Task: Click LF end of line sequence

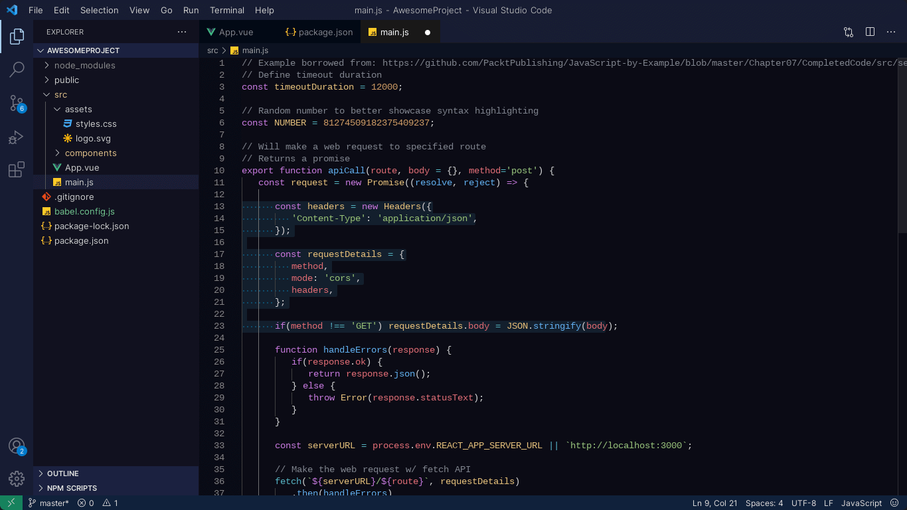Action: pyautogui.click(x=829, y=503)
